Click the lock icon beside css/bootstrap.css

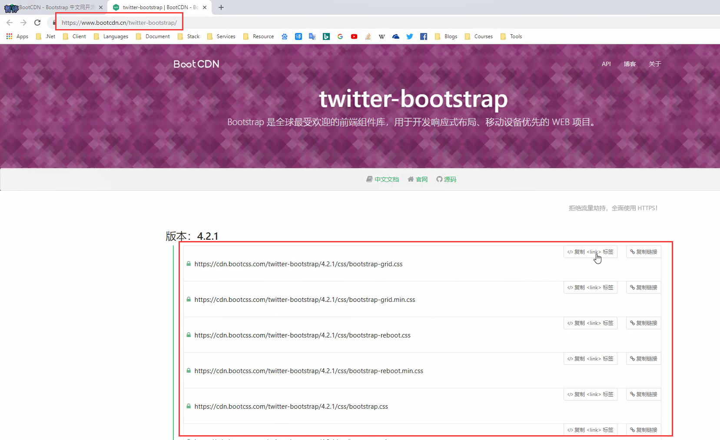coord(189,406)
